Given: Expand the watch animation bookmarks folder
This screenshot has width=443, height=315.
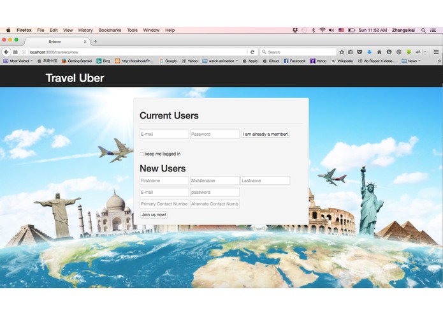Looking at the screenshot, I should pyautogui.click(x=220, y=61).
